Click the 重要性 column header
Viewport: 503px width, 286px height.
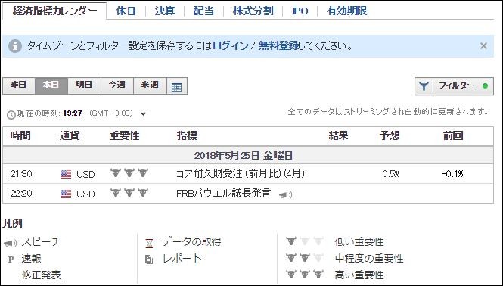tap(125, 135)
